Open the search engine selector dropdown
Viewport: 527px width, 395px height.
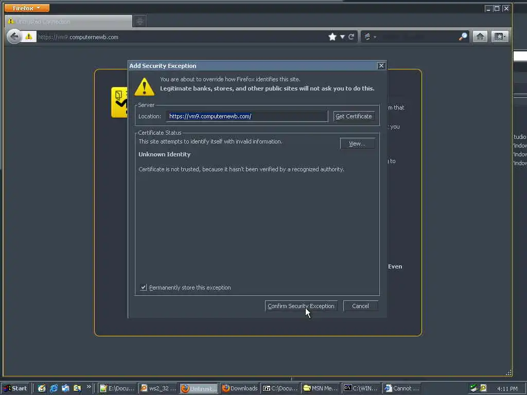pyautogui.click(x=370, y=37)
